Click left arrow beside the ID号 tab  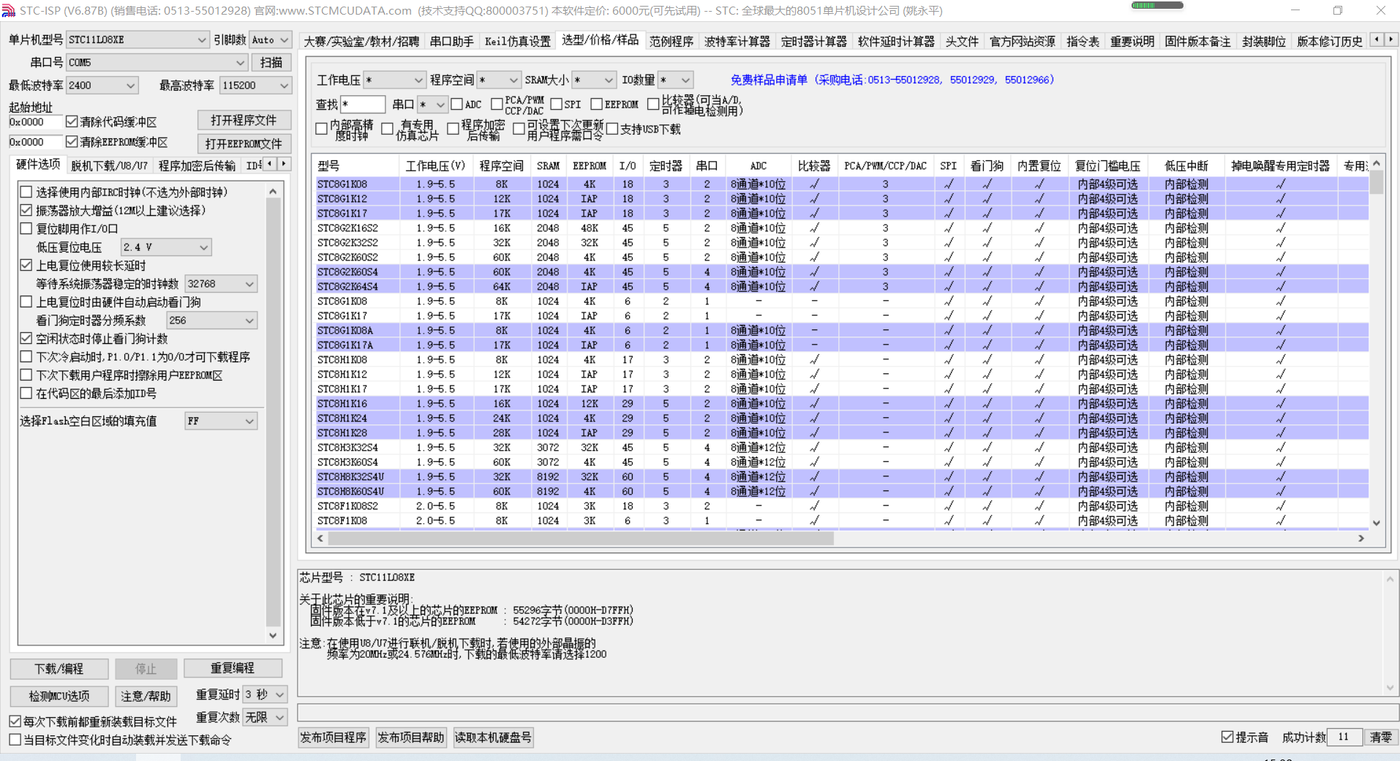[x=270, y=164]
